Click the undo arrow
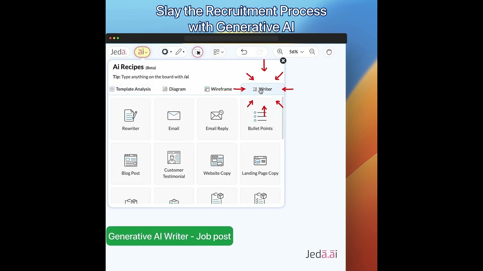 tap(244, 52)
